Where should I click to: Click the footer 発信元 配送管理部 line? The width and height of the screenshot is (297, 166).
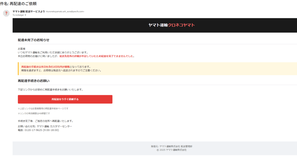pos(171,146)
